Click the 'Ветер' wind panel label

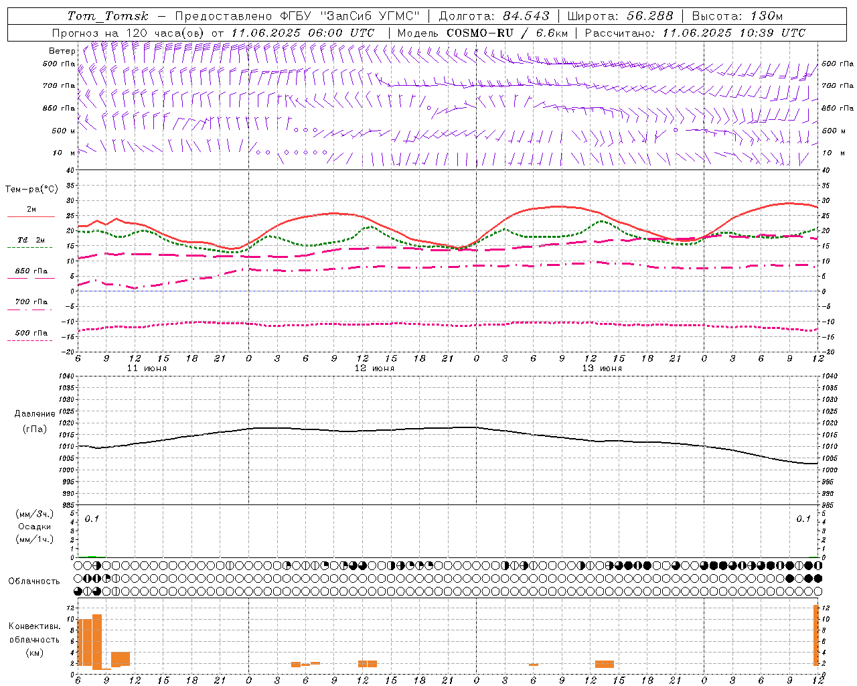(62, 51)
